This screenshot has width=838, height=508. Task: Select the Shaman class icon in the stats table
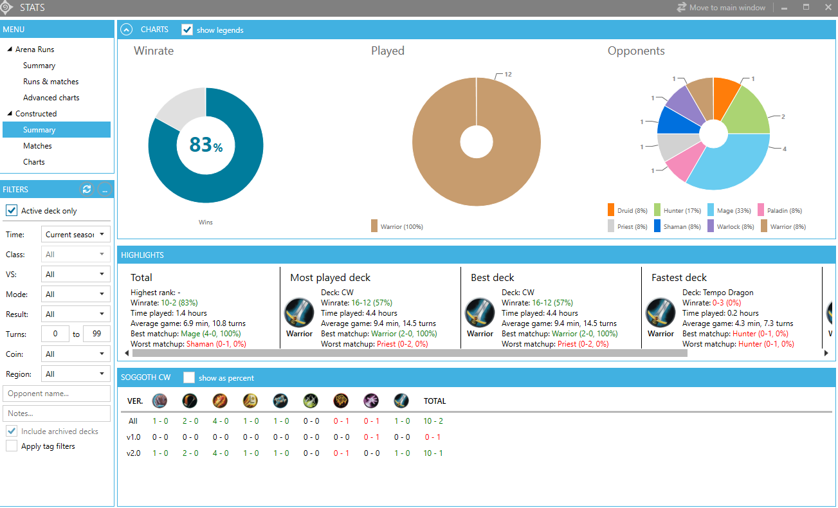click(x=341, y=401)
